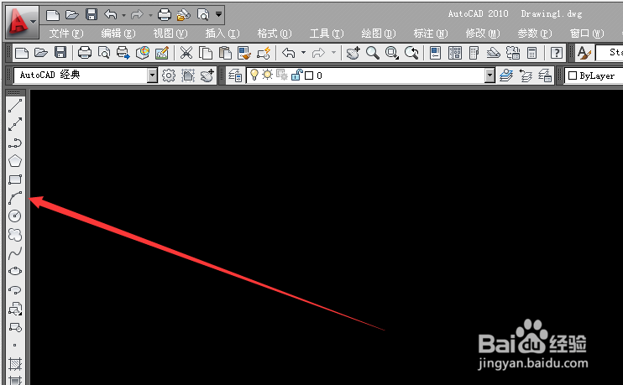Open the red A application menu
The width and height of the screenshot is (623, 385).
coord(22,21)
